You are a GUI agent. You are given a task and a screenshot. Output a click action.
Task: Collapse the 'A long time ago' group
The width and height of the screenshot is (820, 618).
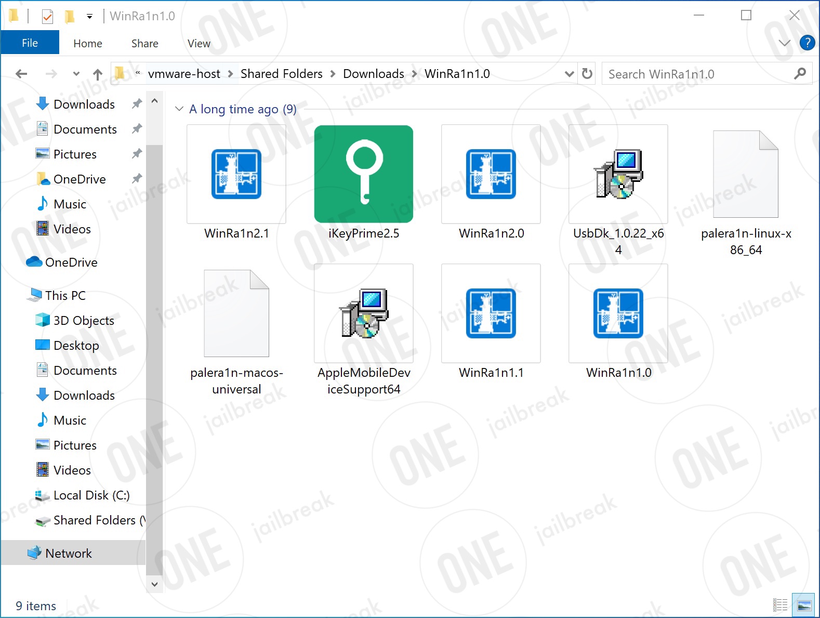179,109
